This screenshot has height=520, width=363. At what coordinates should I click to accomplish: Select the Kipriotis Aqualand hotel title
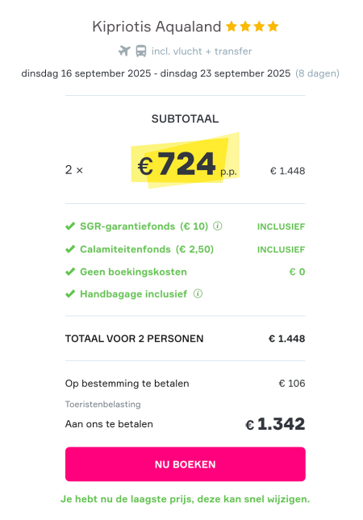click(156, 27)
